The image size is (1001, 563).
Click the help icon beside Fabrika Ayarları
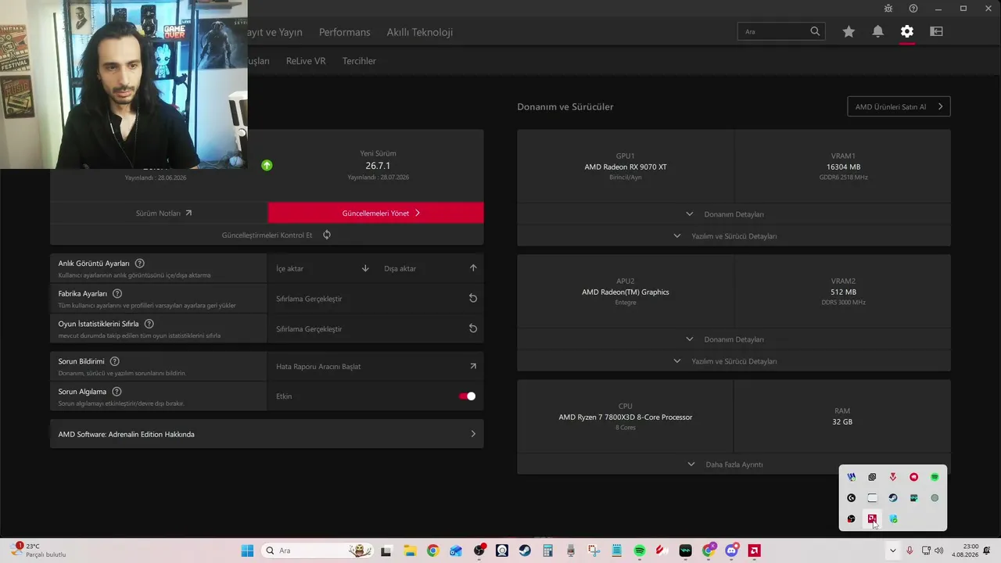tap(117, 293)
